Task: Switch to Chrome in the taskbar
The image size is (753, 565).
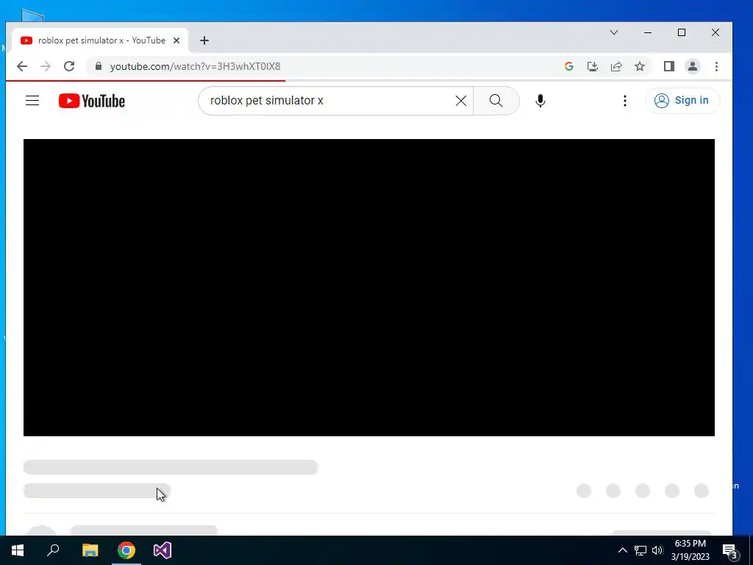Action: point(126,550)
